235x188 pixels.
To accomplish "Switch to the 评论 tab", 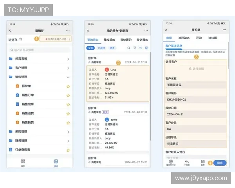I will pyautogui.click(x=199, y=38).
